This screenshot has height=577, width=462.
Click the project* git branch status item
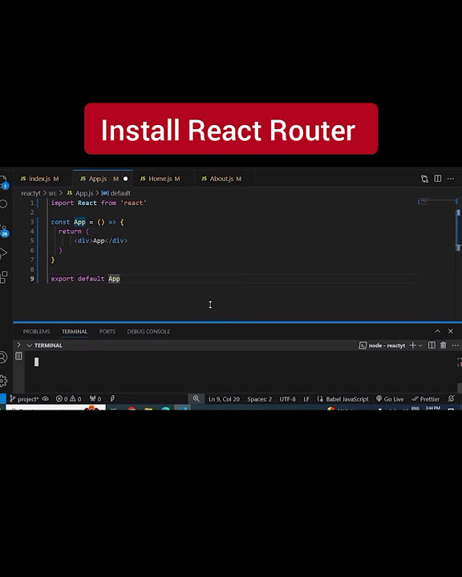pos(24,399)
